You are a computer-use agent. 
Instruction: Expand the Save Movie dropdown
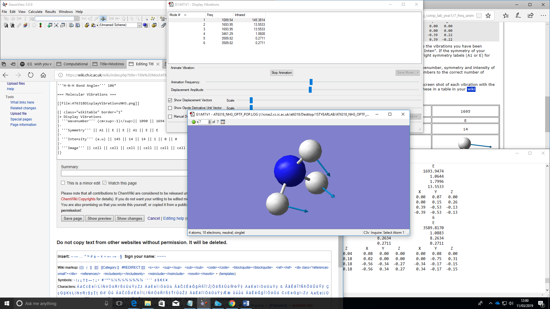click(418, 73)
